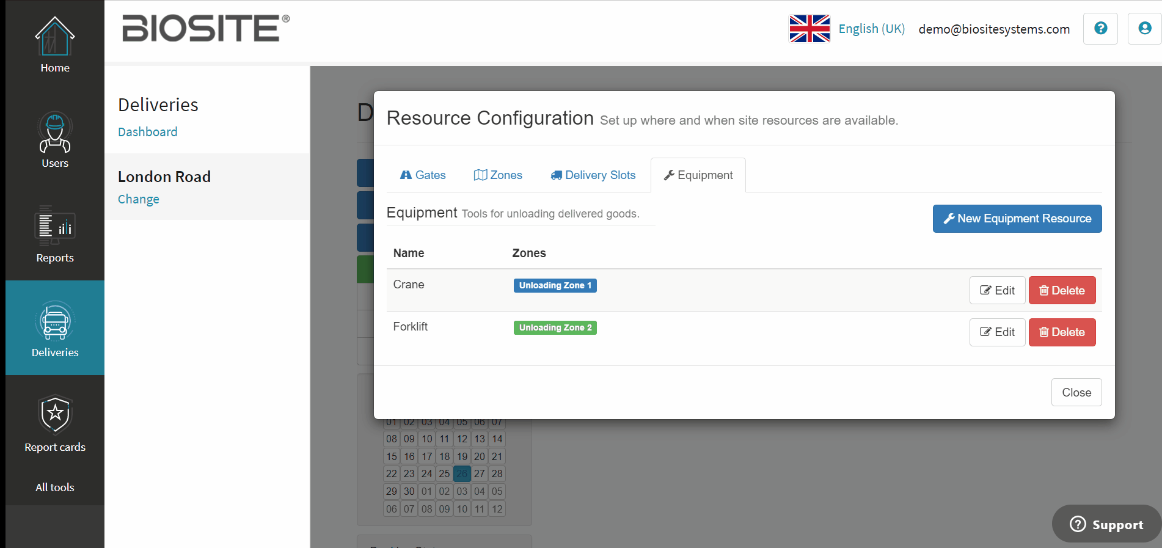Viewport: 1162px width, 548px height.
Task: Select the Equipment tab
Action: [698, 175]
